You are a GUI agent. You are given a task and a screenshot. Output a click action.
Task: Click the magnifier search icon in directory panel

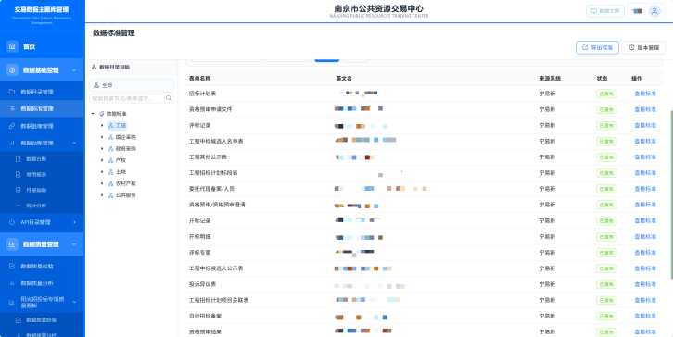pyautogui.click(x=169, y=98)
